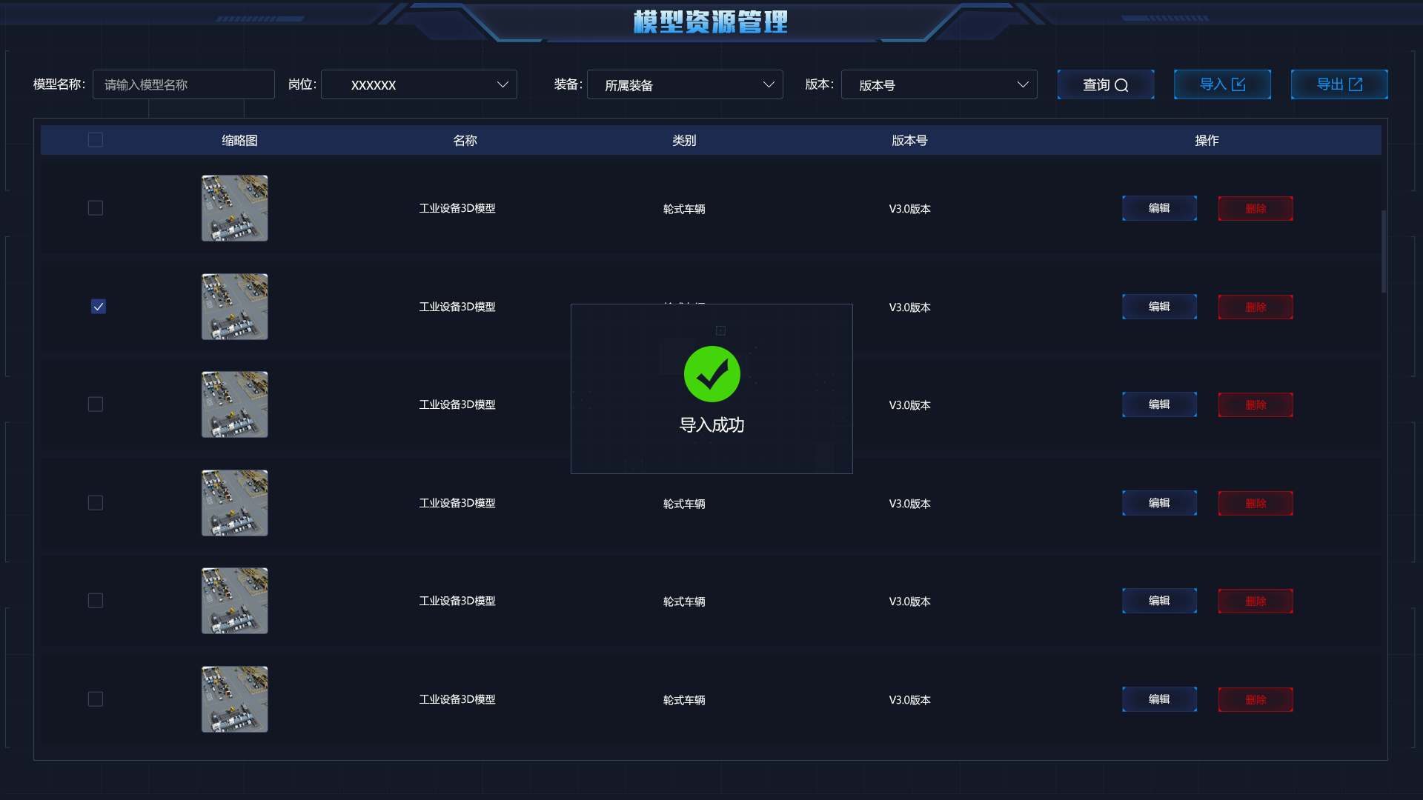Toggle the select-all header checkbox
Image resolution: width=1423 pixels, height=800 pixels.
96,140
